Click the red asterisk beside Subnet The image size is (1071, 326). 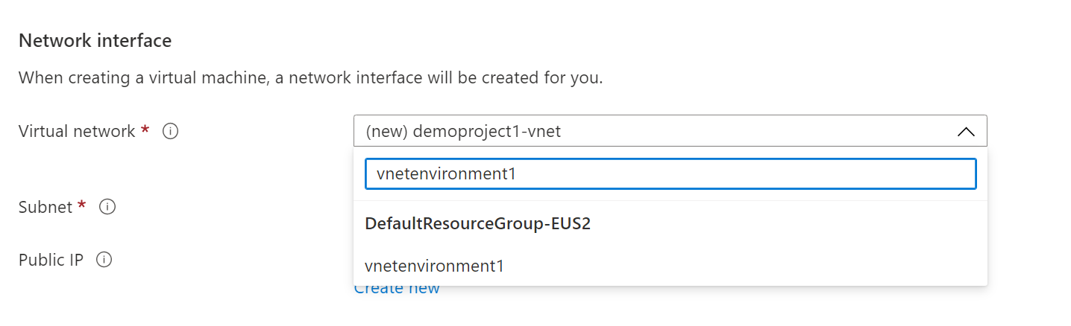click(x=82, y=205)
